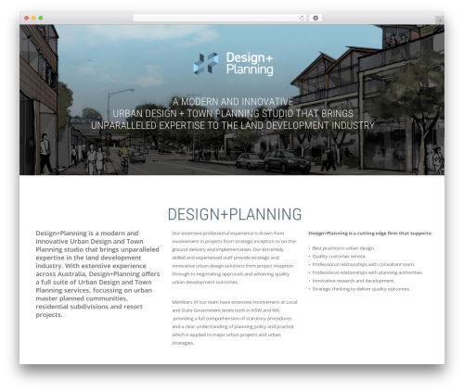Click the download button beside the address bar
This screenshot has width=464, height=392.
coord(316,18)
